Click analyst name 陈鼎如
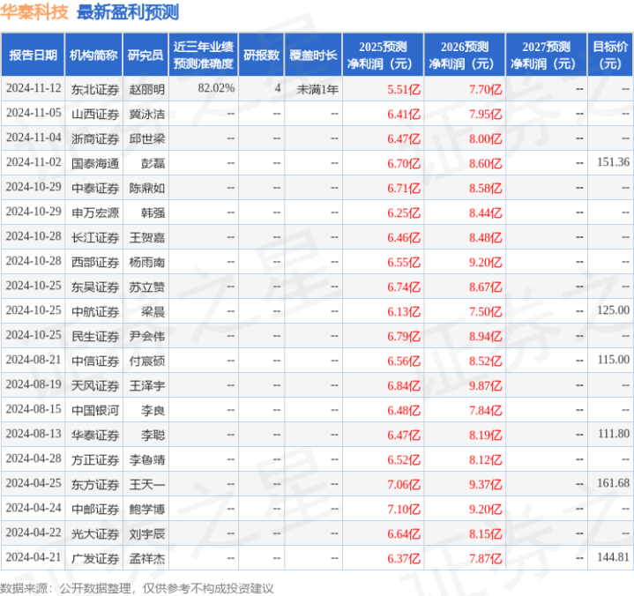Screen dimensions: 634x596 pos(147,188)
